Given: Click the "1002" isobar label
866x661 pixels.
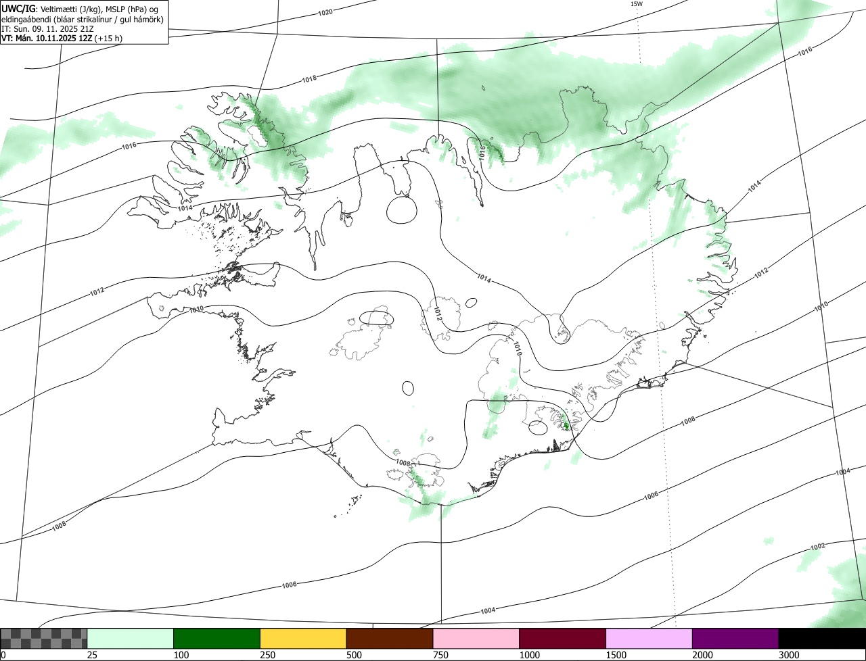Looking at the screenshot, I should [x=817, y=546].
